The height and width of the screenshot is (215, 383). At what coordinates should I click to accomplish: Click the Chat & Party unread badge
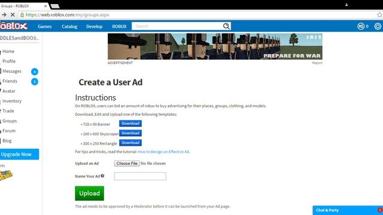pyautogui.click(x=380, y=210)
